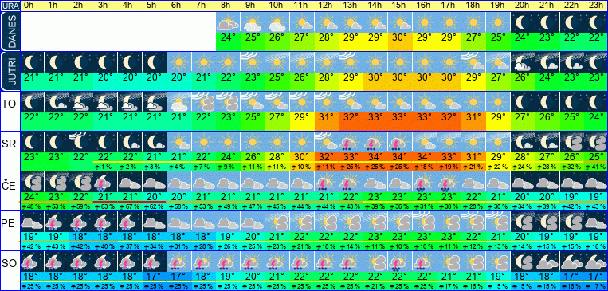This screenshot has width=608, height=291.
Task: Click the moon icon for DANES at 20h
Action: pos(523,22)
